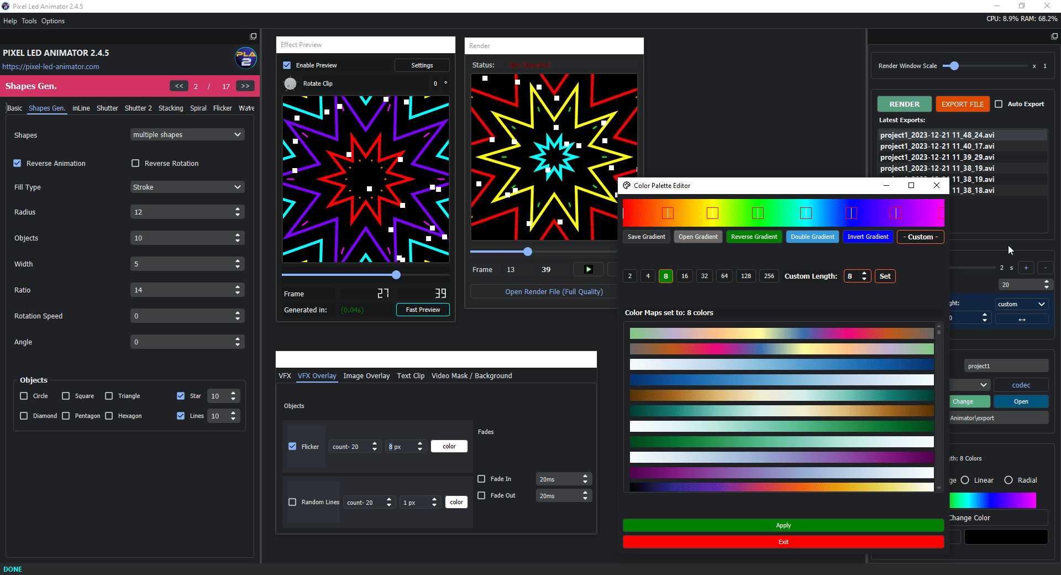Click the PLA logo icon
Screen dimensions: 1061x575
tap(245, 58)
